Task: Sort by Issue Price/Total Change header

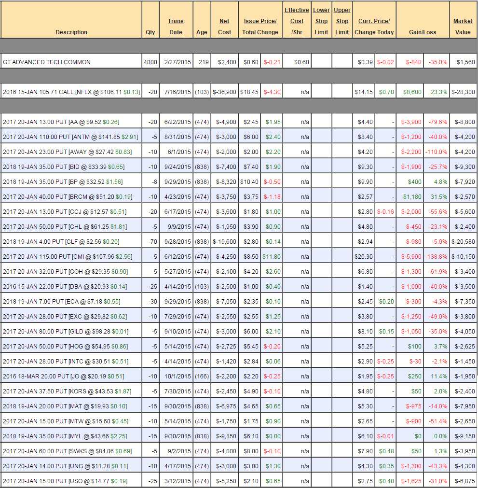Action: pyautogui.click(x=260, y=27)
